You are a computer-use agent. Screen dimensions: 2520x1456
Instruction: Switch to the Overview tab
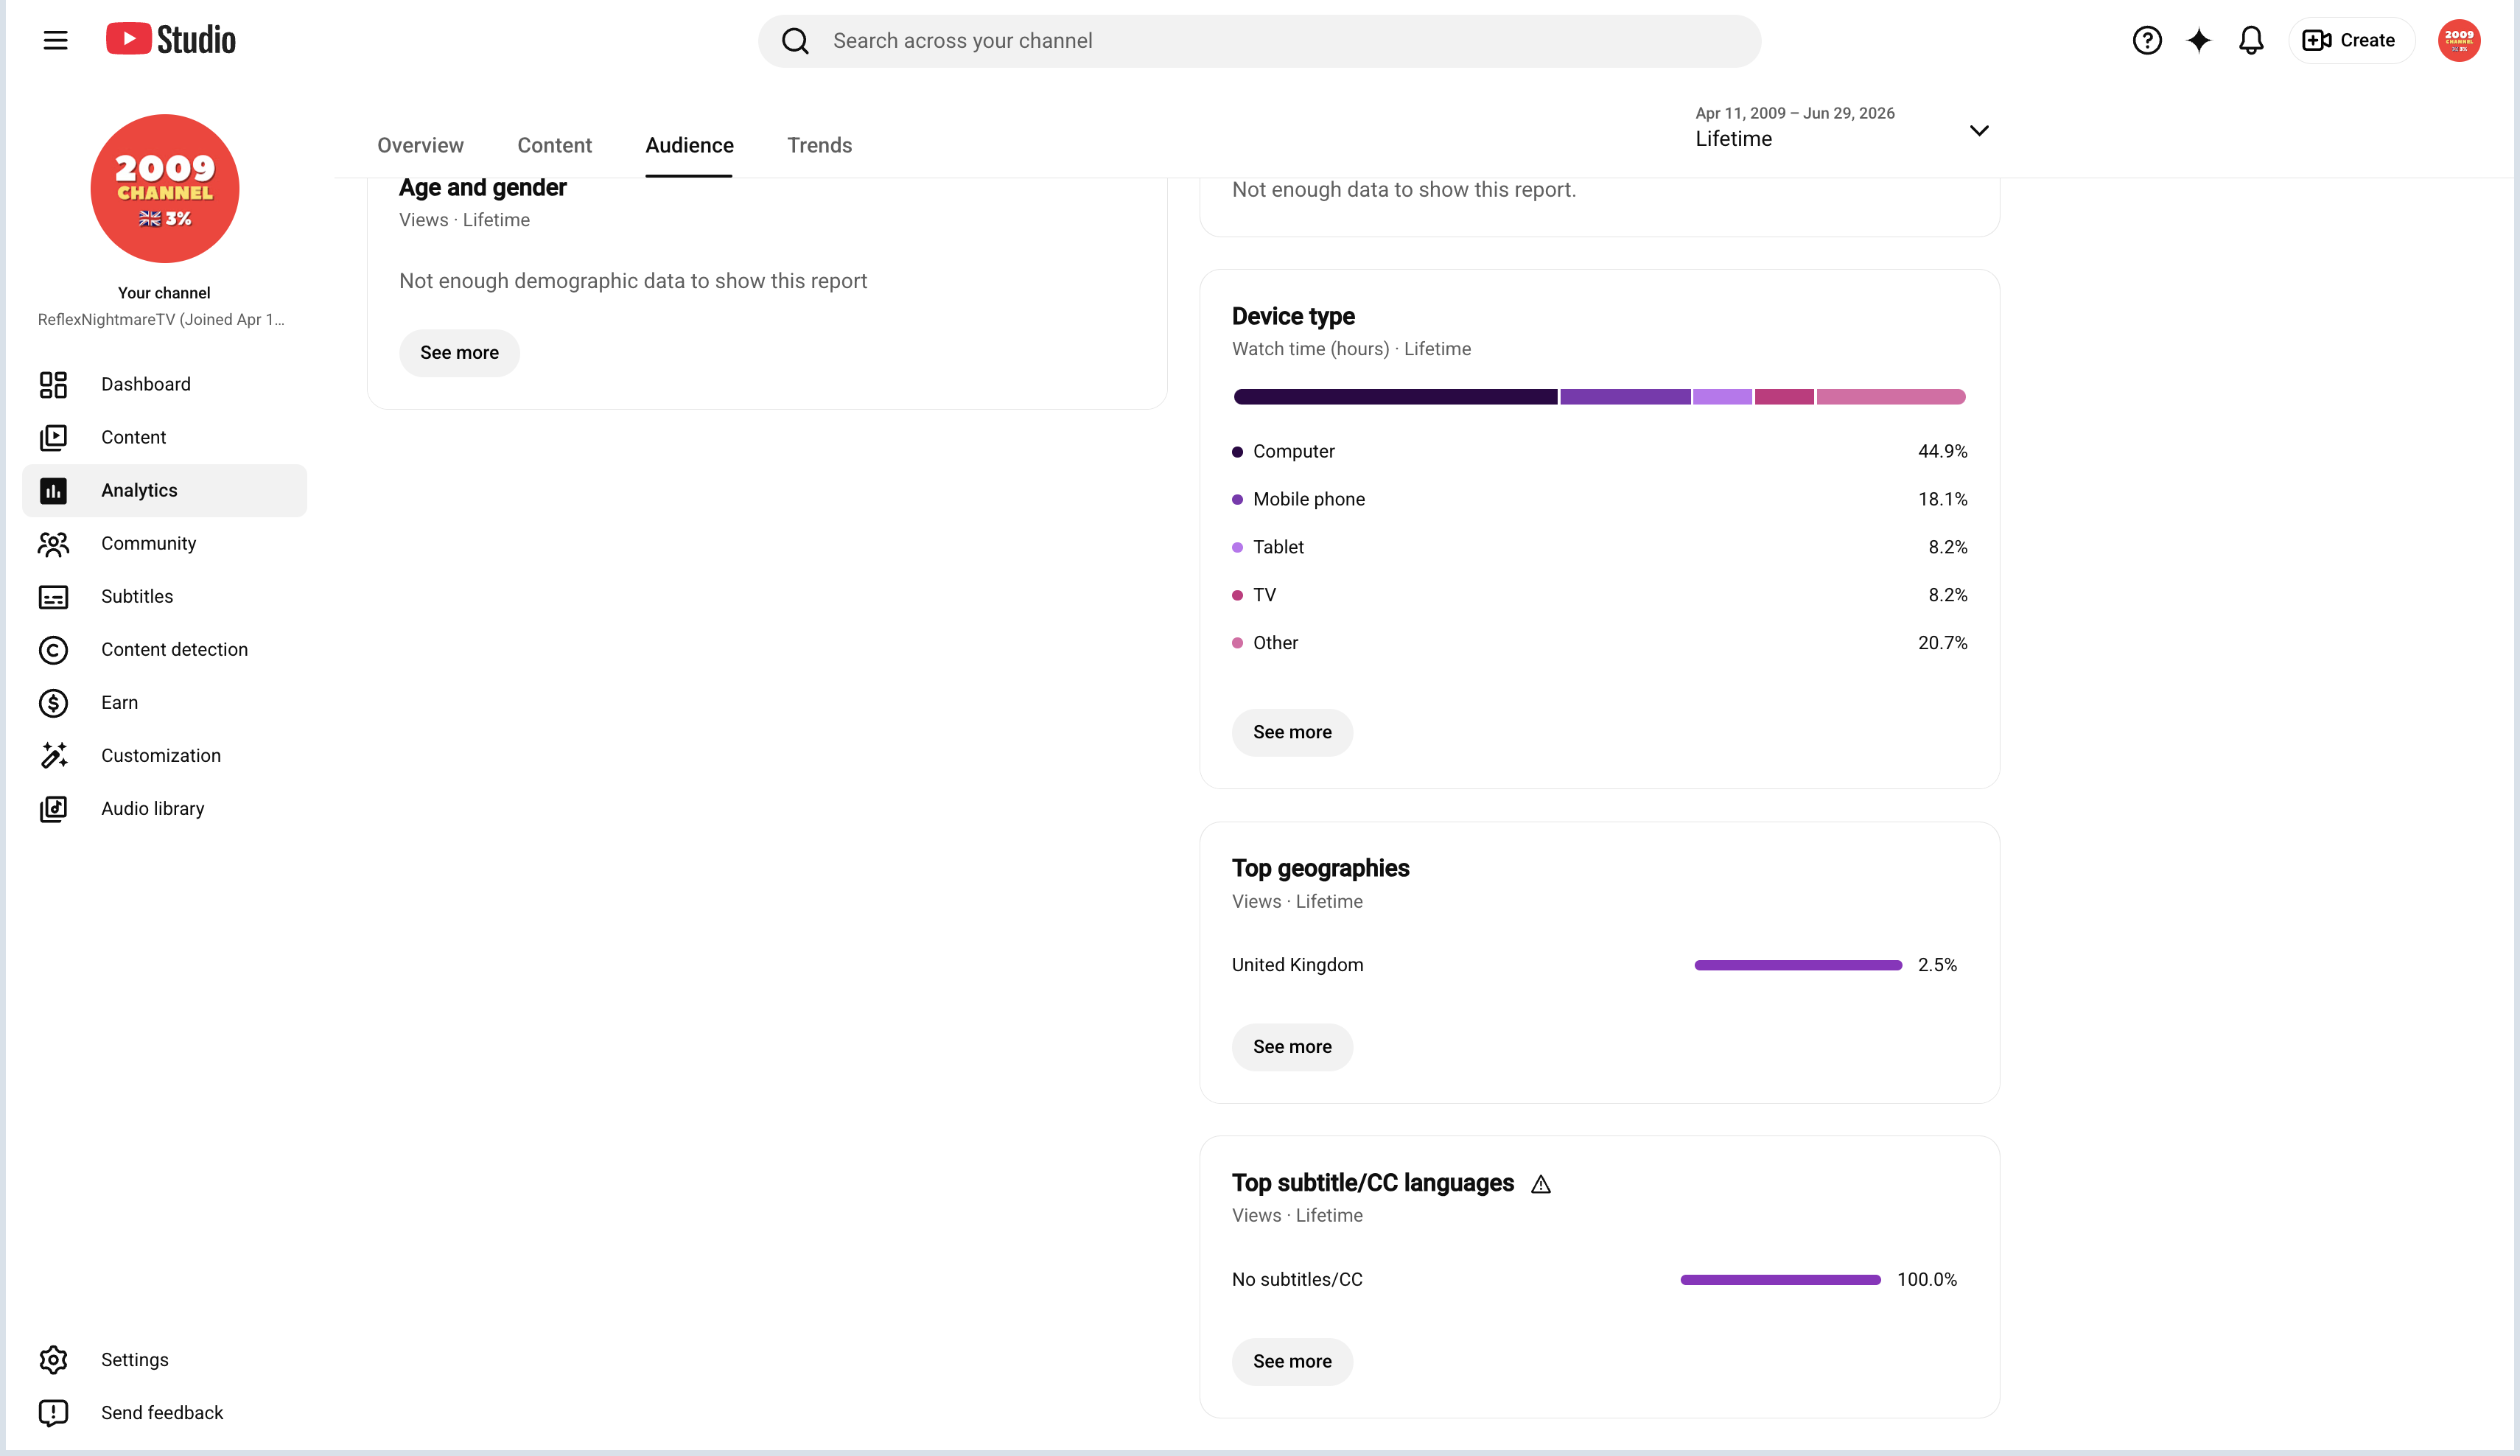tap(420, 145)
